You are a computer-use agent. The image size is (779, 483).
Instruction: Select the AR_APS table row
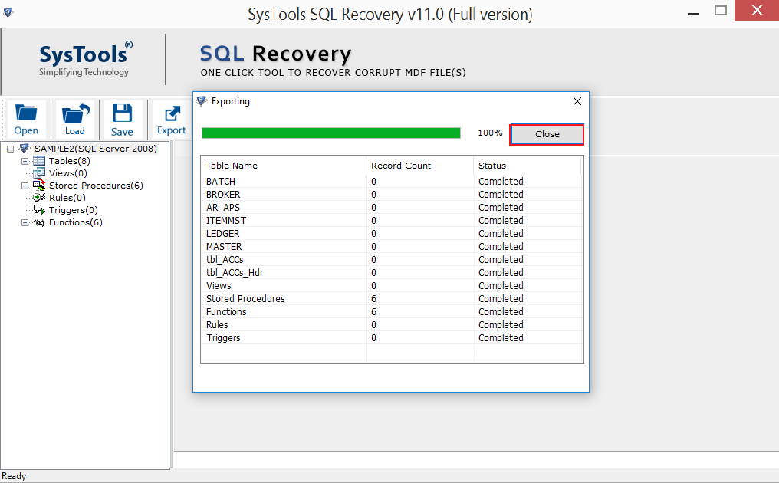pyautogui.click(x=392, y=208)
